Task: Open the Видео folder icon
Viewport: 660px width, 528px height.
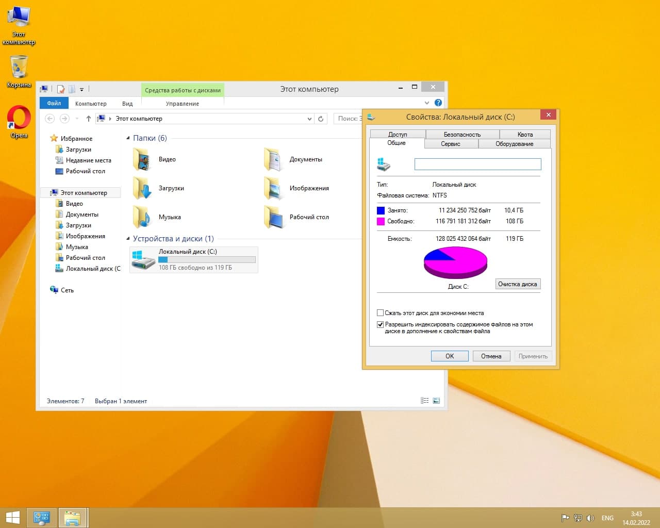Action: tap(142, 160)
